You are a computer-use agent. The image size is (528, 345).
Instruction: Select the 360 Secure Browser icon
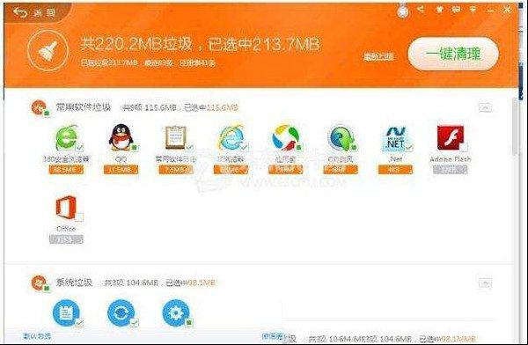click(x=66, y=138)
